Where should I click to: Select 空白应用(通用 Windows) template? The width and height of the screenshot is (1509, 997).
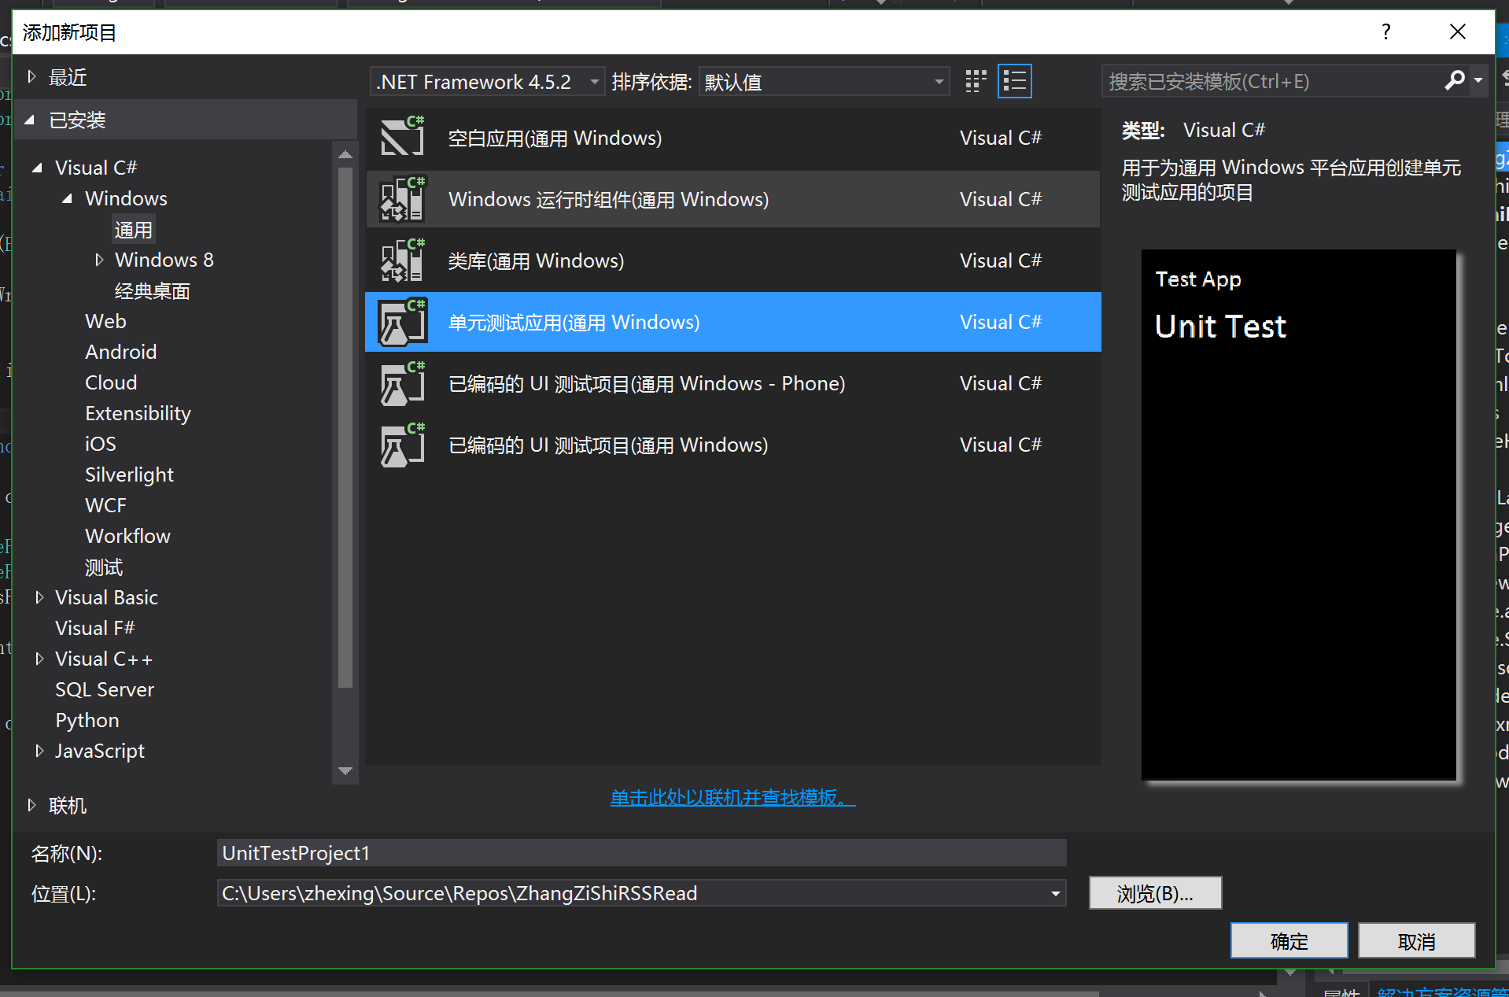[x=733, y=138]
